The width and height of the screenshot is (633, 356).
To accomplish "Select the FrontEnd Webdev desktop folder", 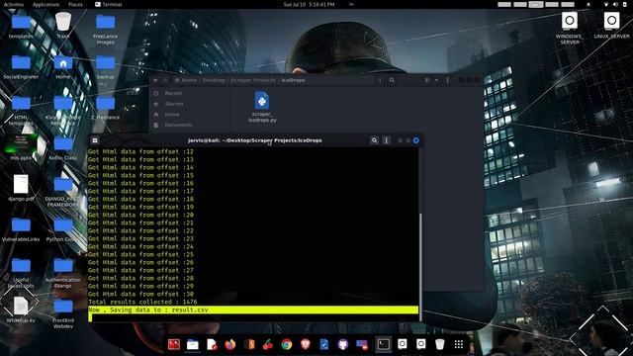I will pos(63,313).
